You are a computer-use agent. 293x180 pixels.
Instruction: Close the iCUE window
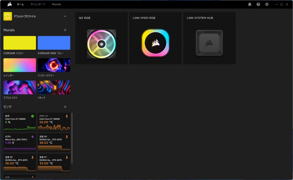click(x=287, y=4)
